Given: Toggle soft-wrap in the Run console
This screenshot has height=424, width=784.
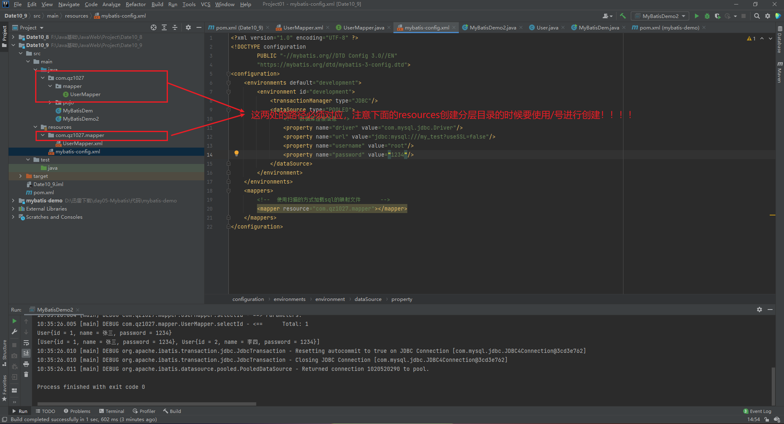Looking at the screenshot, I should 26,343.
